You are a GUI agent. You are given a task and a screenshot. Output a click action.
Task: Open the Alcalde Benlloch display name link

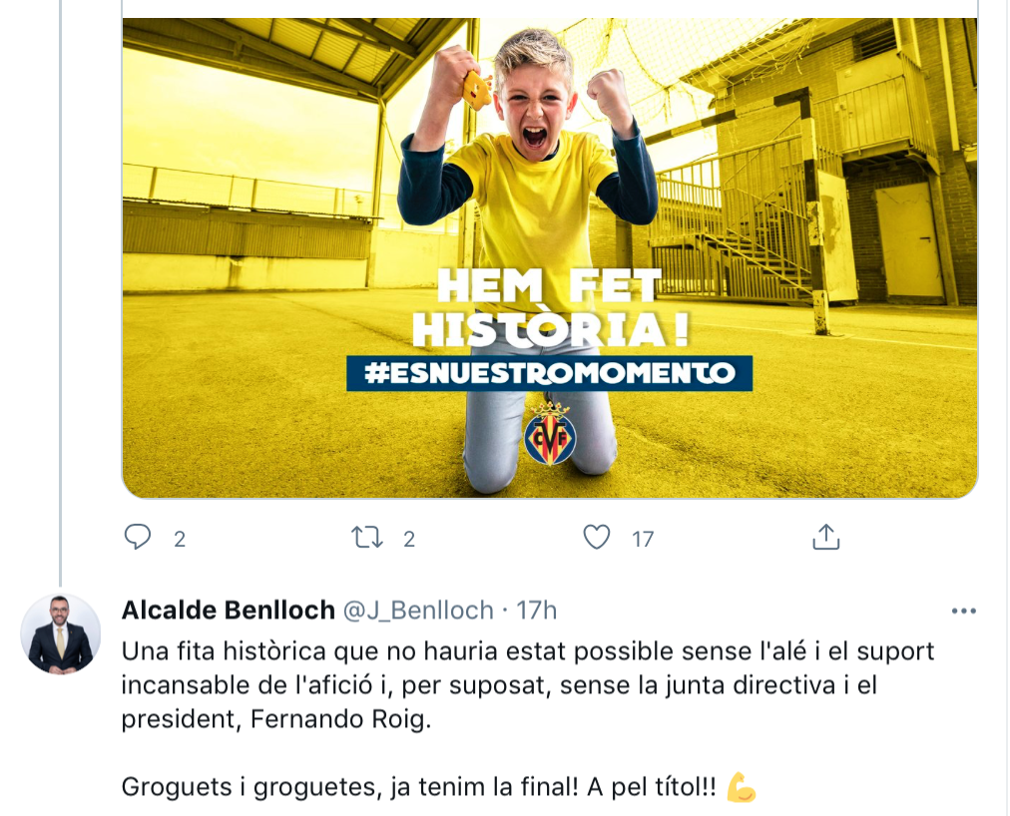coord(228,610)
